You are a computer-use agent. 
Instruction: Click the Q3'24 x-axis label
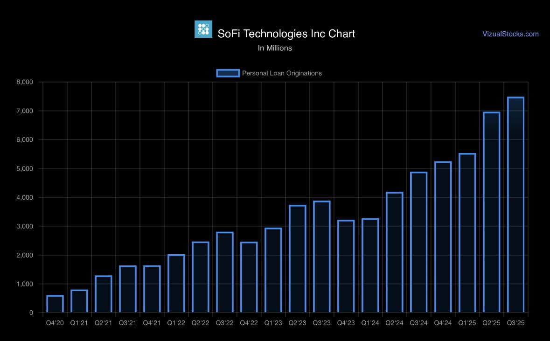(418, 323)
